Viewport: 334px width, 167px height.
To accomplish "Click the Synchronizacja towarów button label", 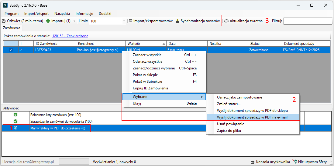I will click(200, 21).
